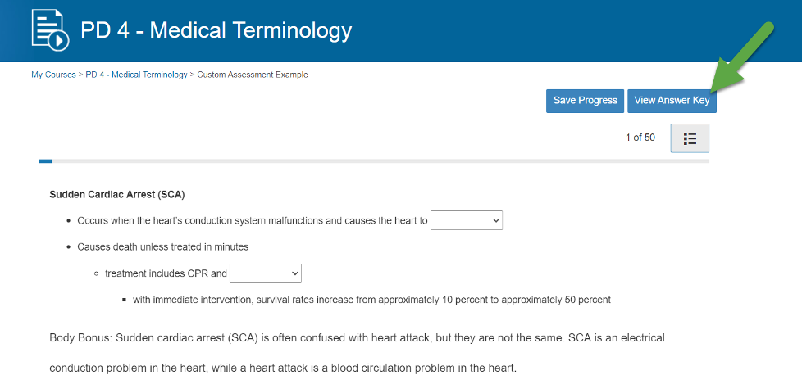The height and width of the screenshot is (384, 802).
Task: Open the PD 4 - Medical Terminology breadcrumb link
Action: point(136,75)
